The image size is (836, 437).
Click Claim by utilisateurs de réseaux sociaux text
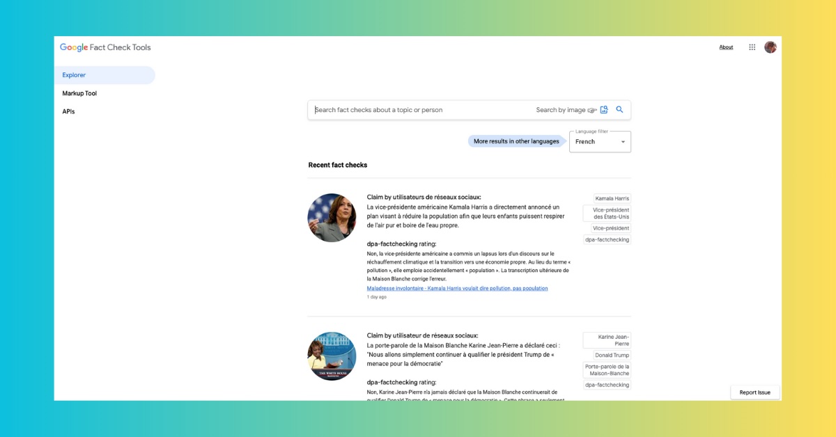pyautogui.click(x=424, y=197)
